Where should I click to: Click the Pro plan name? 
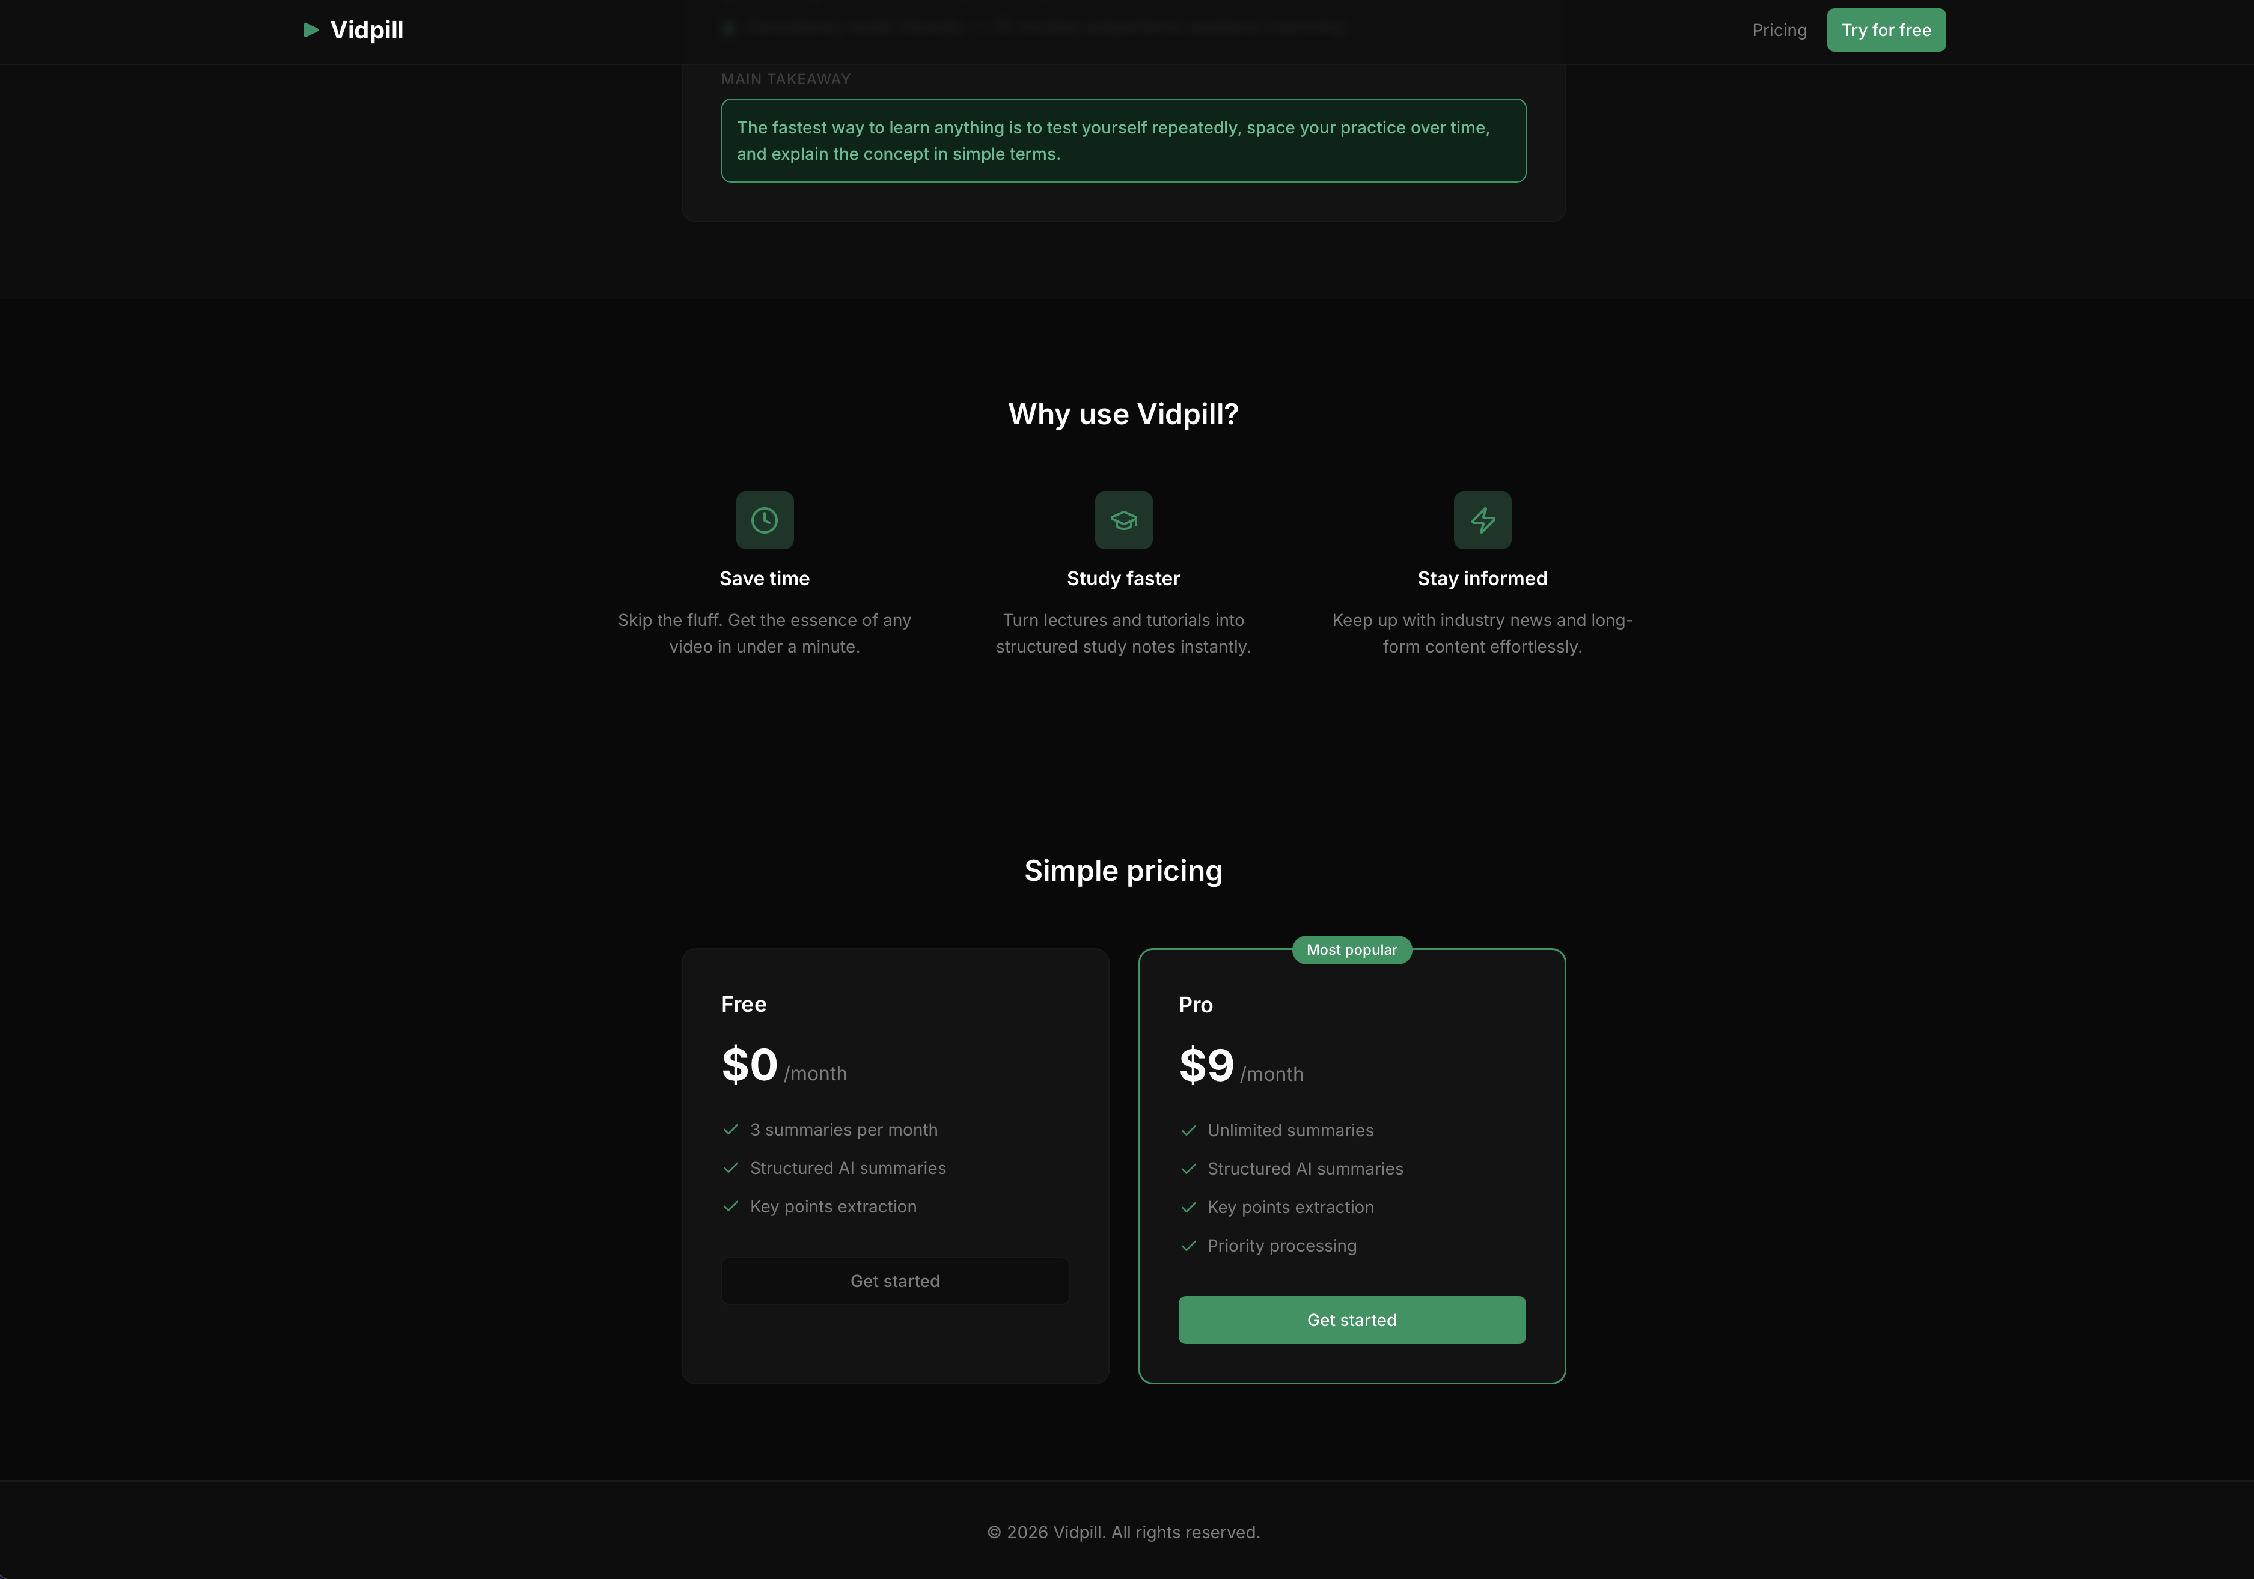[x=1196, y=1005]
